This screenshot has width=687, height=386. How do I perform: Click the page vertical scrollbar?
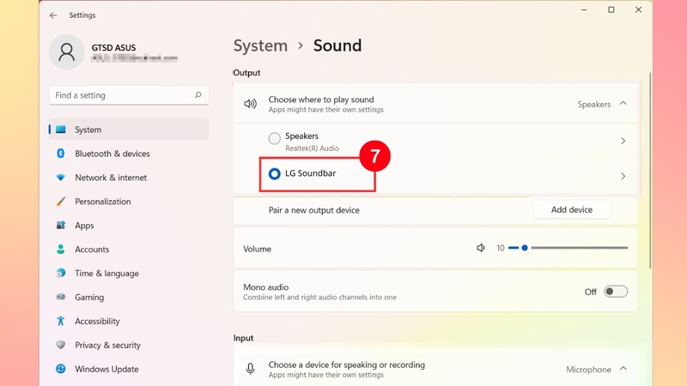pos(650,171)
